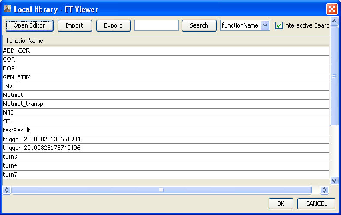Click the functionName column header

tap(25, 41)
